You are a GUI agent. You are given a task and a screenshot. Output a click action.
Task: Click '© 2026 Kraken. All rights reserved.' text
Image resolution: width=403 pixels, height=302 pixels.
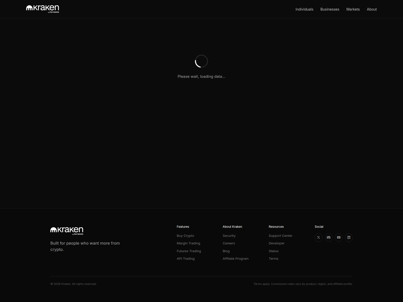click(x=74, y=284)
